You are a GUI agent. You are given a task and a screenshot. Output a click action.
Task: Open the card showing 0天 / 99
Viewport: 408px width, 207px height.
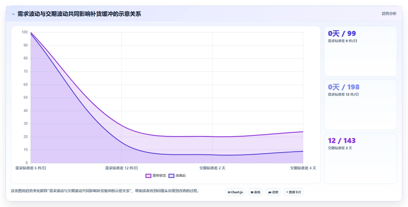361,51
